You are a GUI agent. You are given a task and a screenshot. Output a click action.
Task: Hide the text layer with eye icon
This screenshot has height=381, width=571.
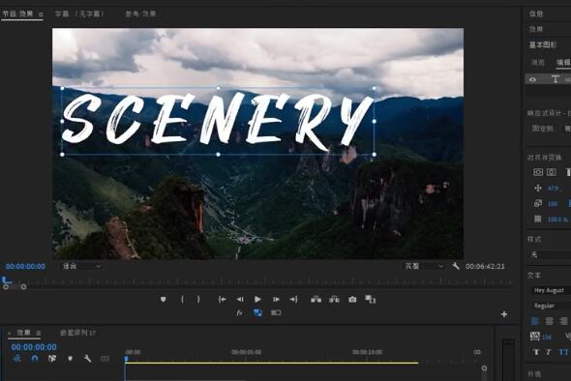(532, 79)
